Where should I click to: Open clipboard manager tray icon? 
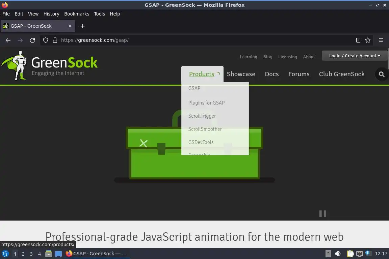(350, 254)
